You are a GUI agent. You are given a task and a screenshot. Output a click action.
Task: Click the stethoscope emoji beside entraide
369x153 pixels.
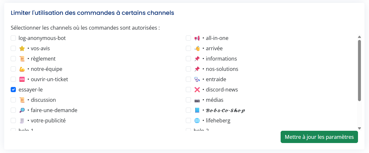[197, 79]
